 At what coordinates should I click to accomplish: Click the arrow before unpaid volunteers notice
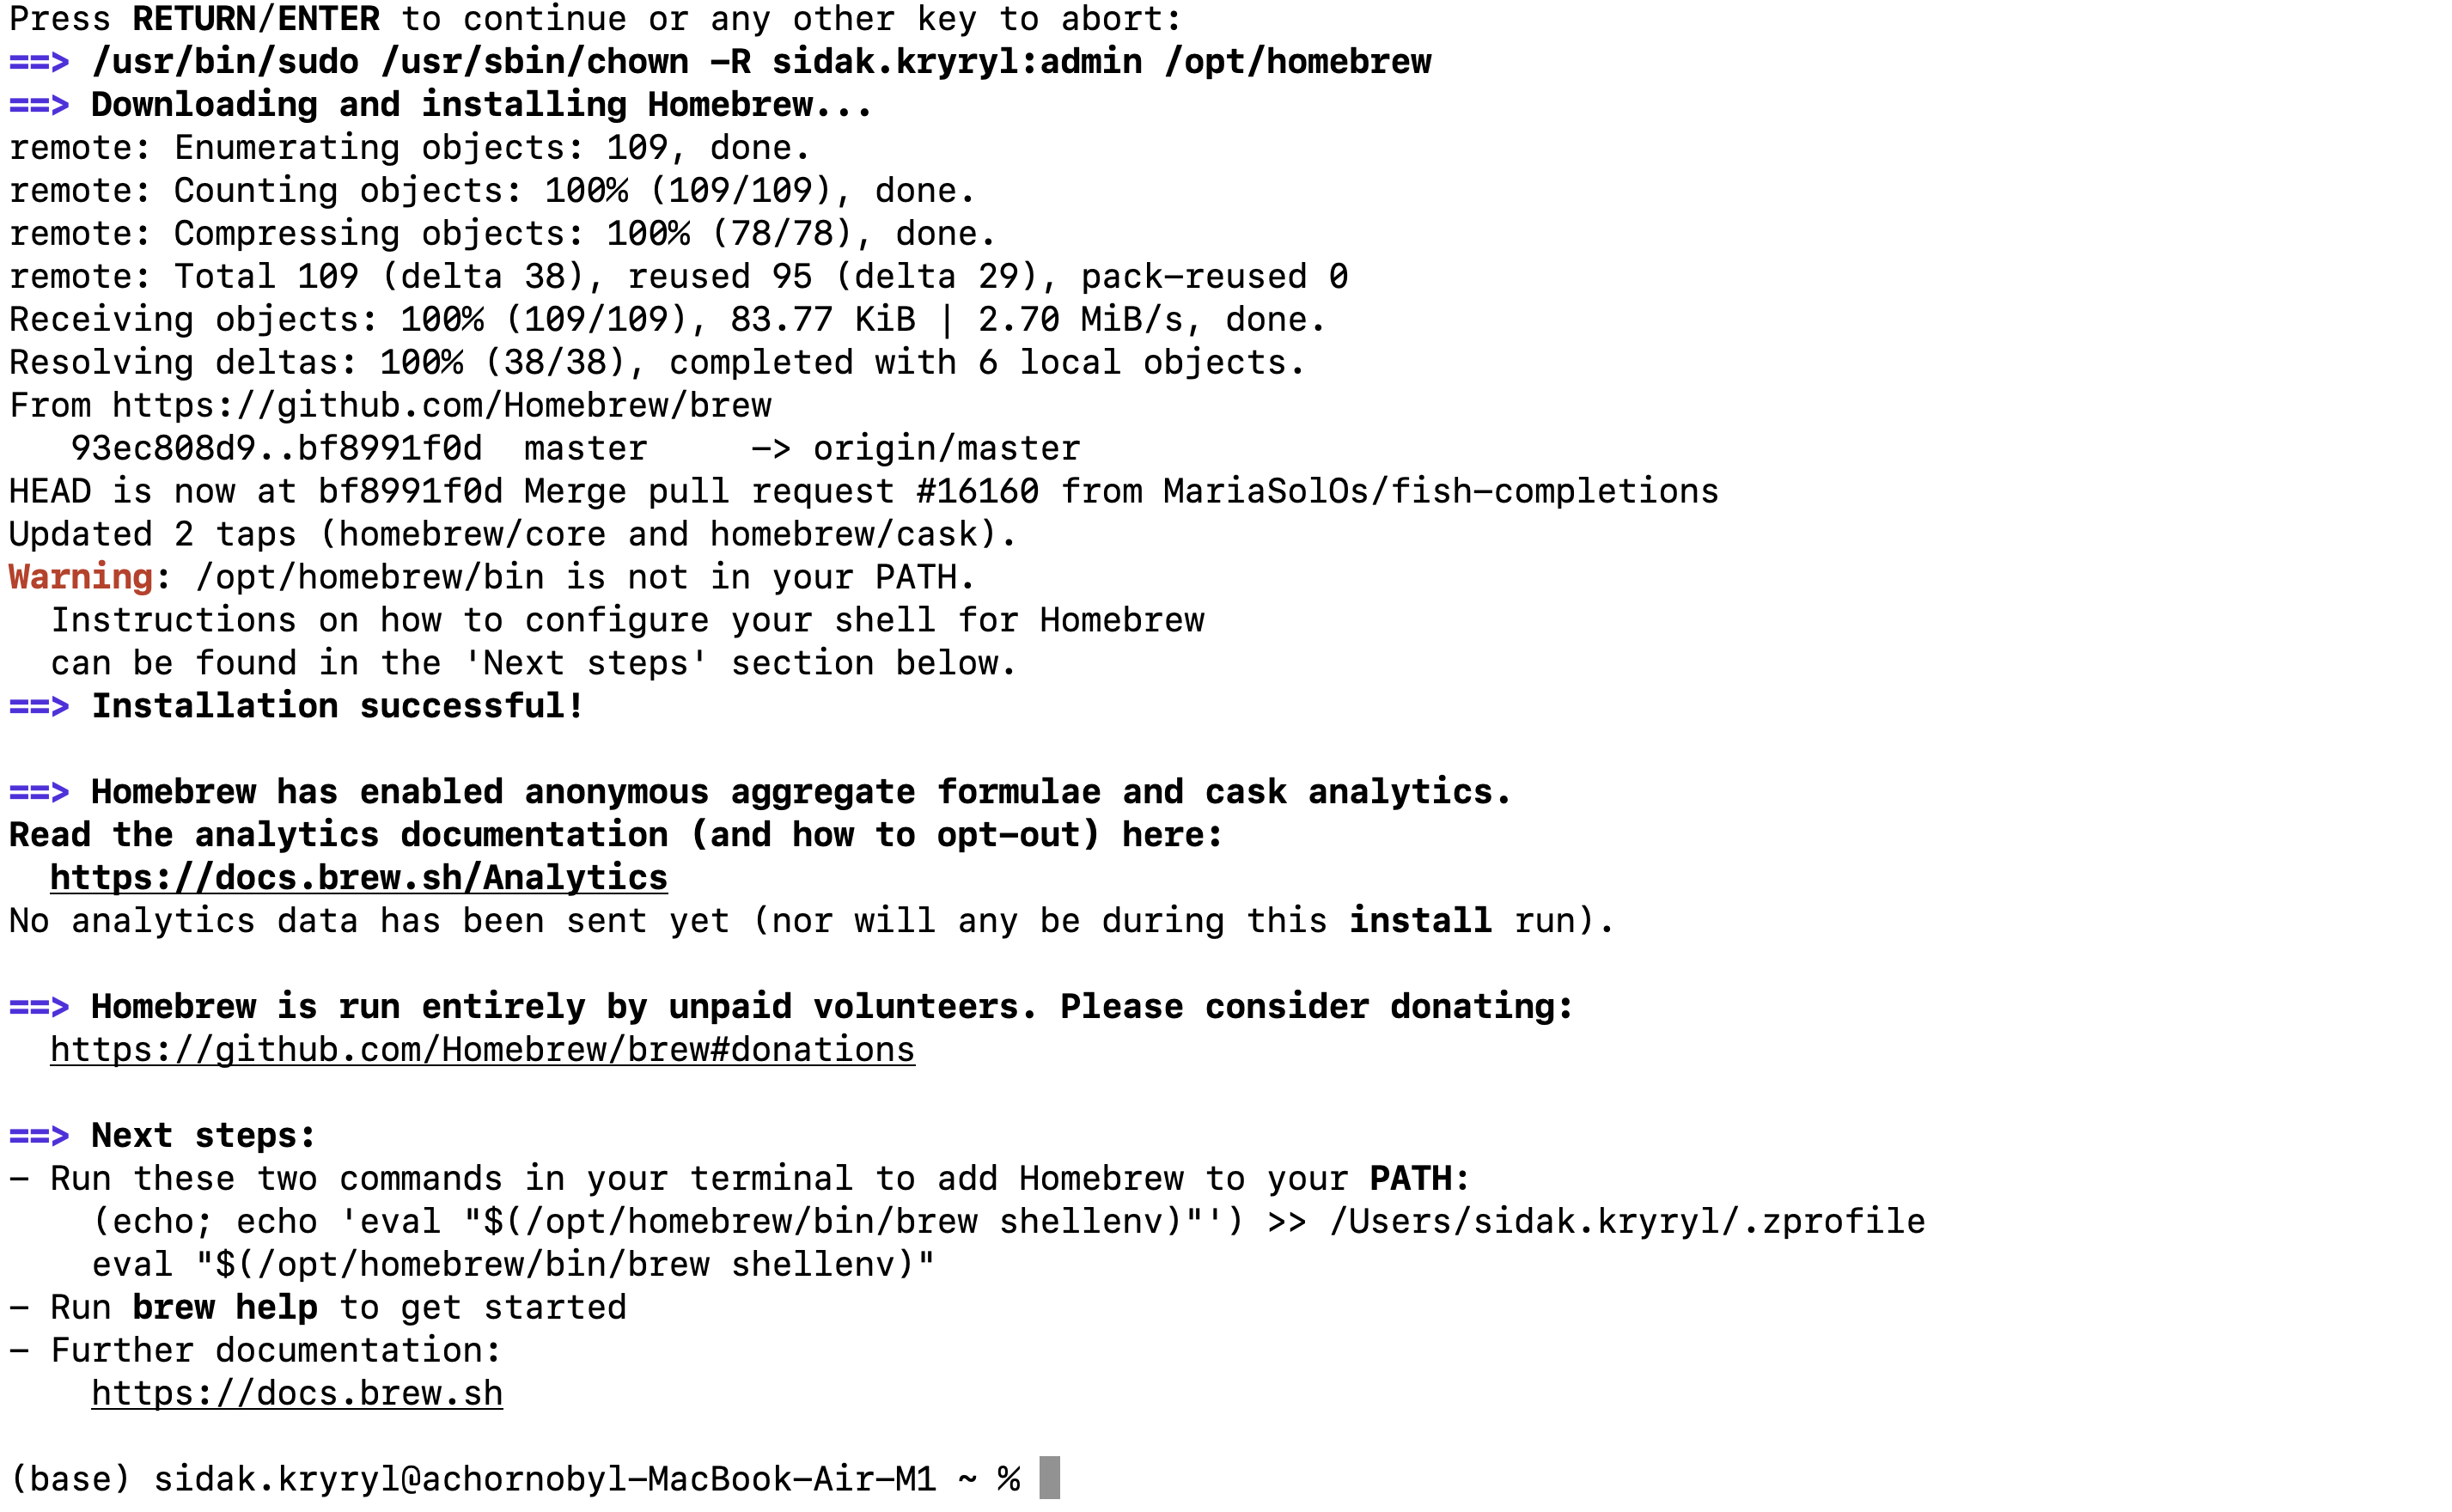click(x=39, y=1007)
